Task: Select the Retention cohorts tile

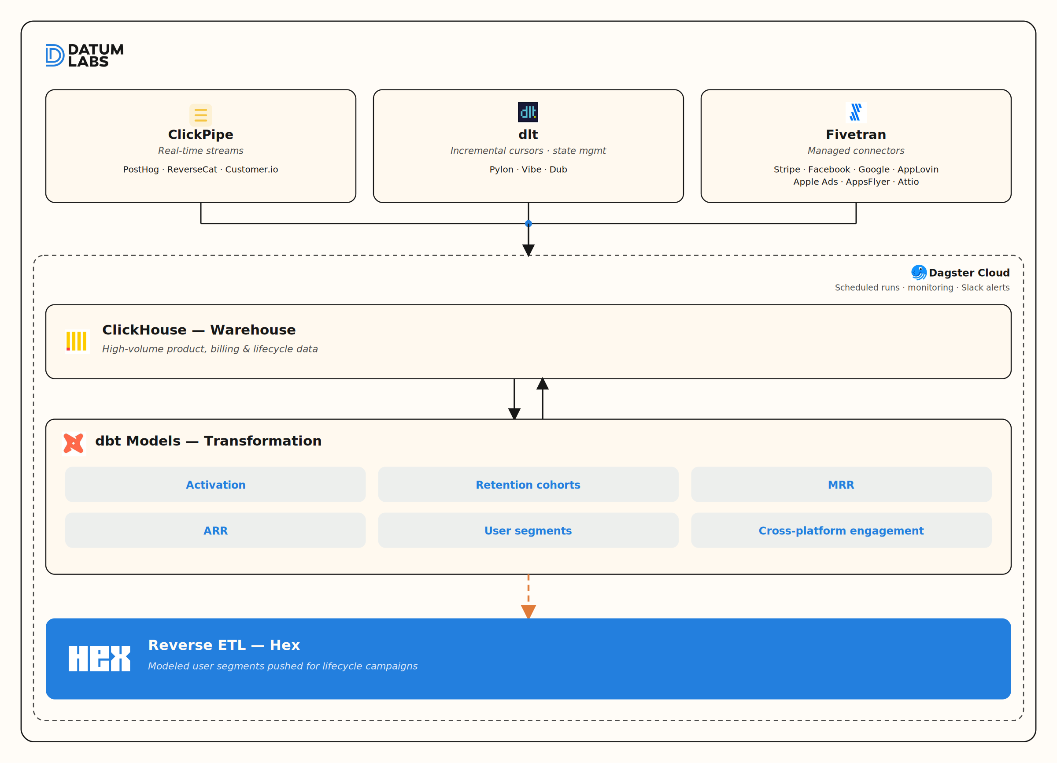Action: click(x=528, y=484)
